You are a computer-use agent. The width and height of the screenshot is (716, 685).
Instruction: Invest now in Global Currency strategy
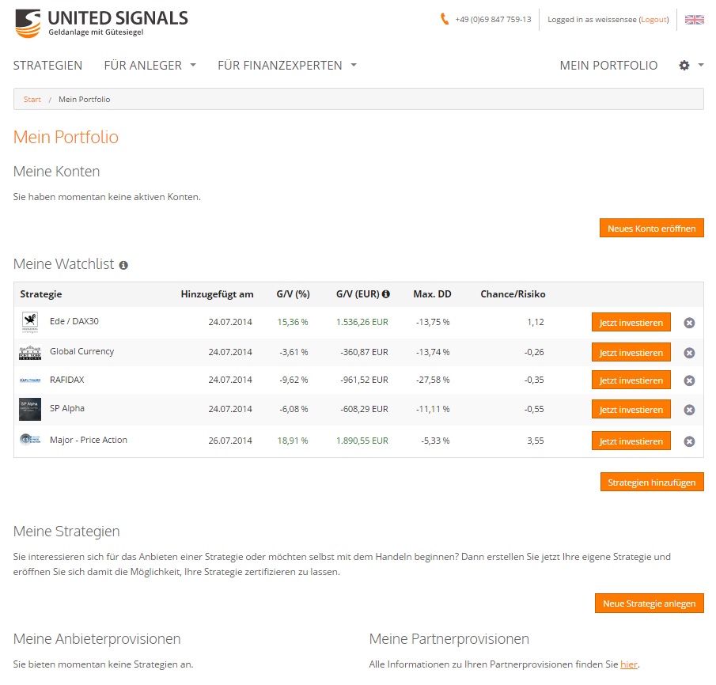tap(631, 352)
